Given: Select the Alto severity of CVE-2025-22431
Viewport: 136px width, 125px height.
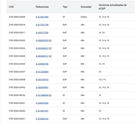Looking at the screenshot, I should click(83, 119).
